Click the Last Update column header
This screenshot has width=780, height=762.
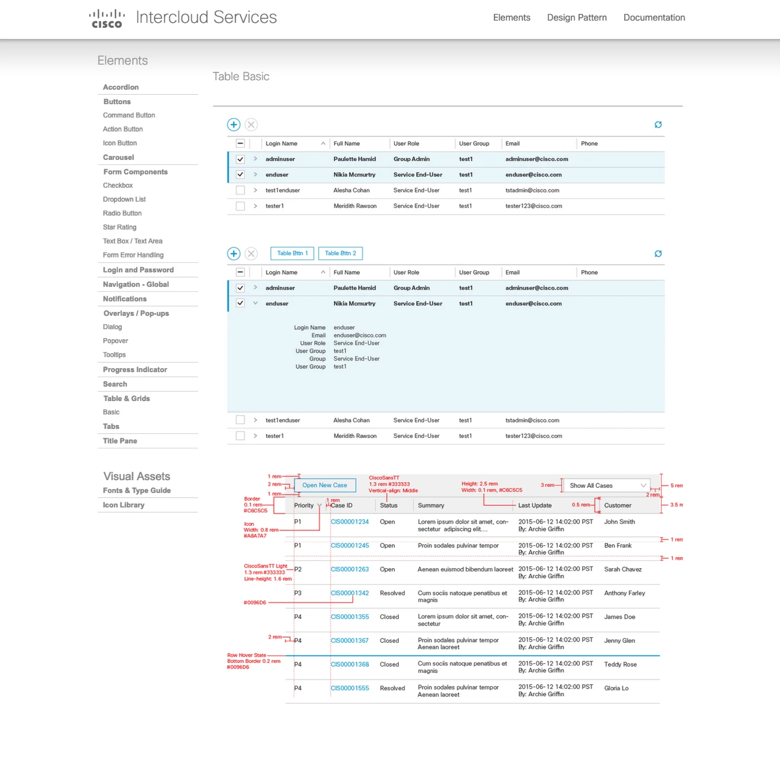point(535,506)
